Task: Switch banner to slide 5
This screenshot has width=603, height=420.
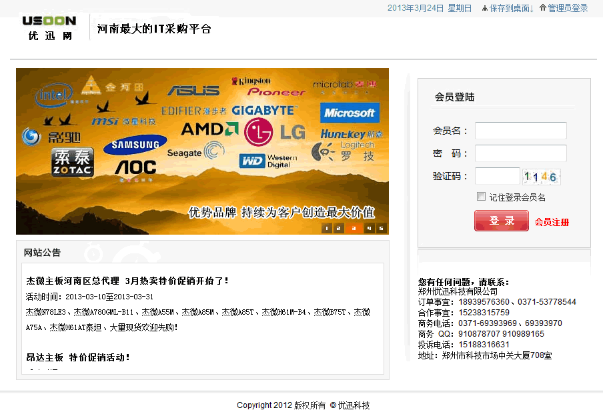Action: tap(381, 228)
